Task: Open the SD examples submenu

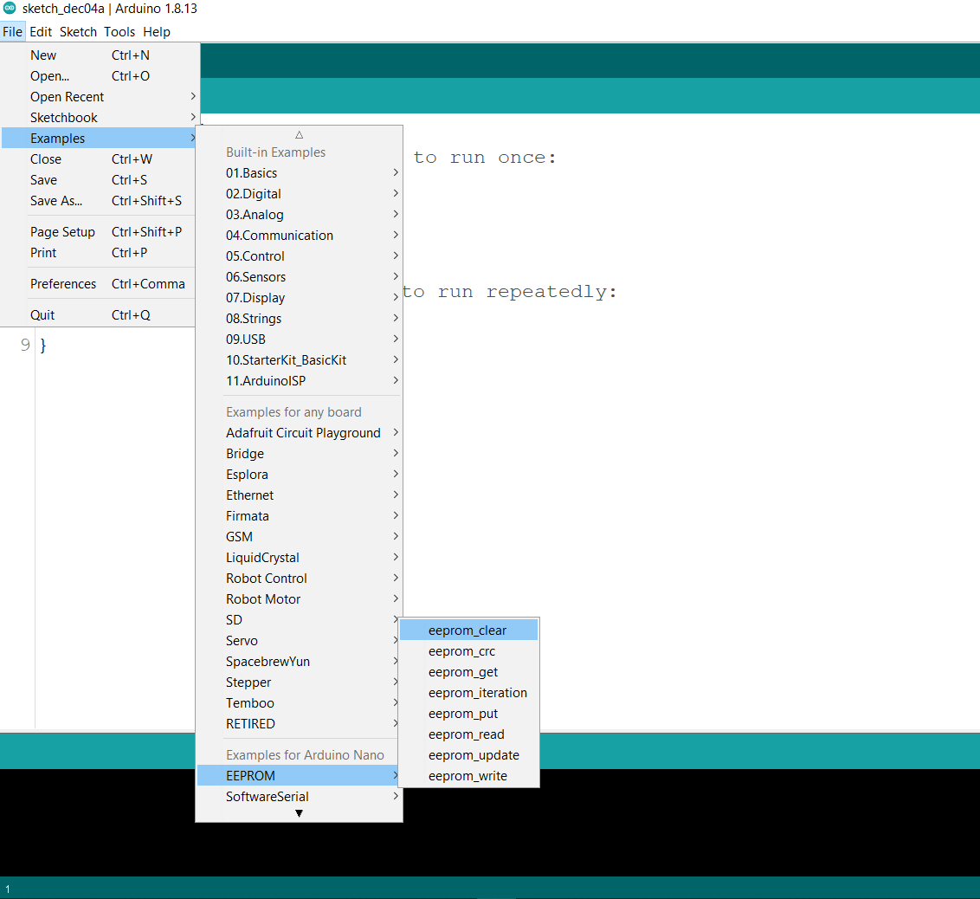Action: 299,619
